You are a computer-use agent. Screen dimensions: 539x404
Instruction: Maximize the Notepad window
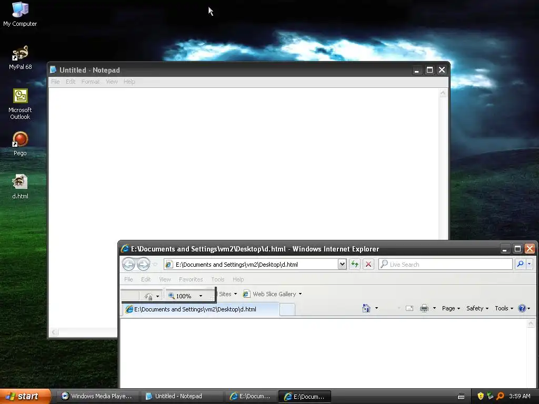point(430,70)
